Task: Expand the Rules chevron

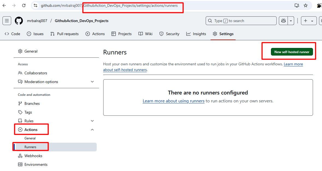Action: [x=92, y=121]
